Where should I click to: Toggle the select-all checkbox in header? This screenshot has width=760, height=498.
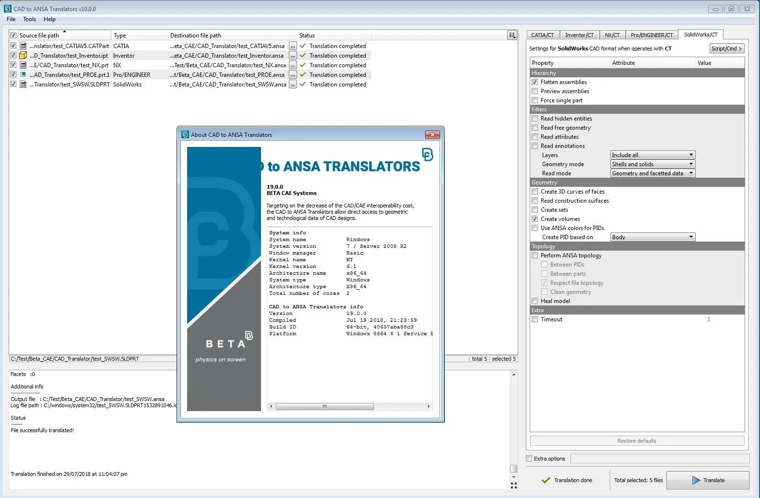click(x=13, y=36)
